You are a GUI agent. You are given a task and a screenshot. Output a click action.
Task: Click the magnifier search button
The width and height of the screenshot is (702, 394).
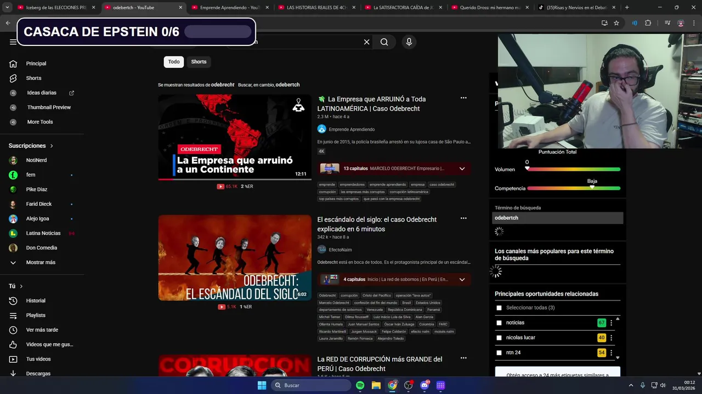coord(384,42)
